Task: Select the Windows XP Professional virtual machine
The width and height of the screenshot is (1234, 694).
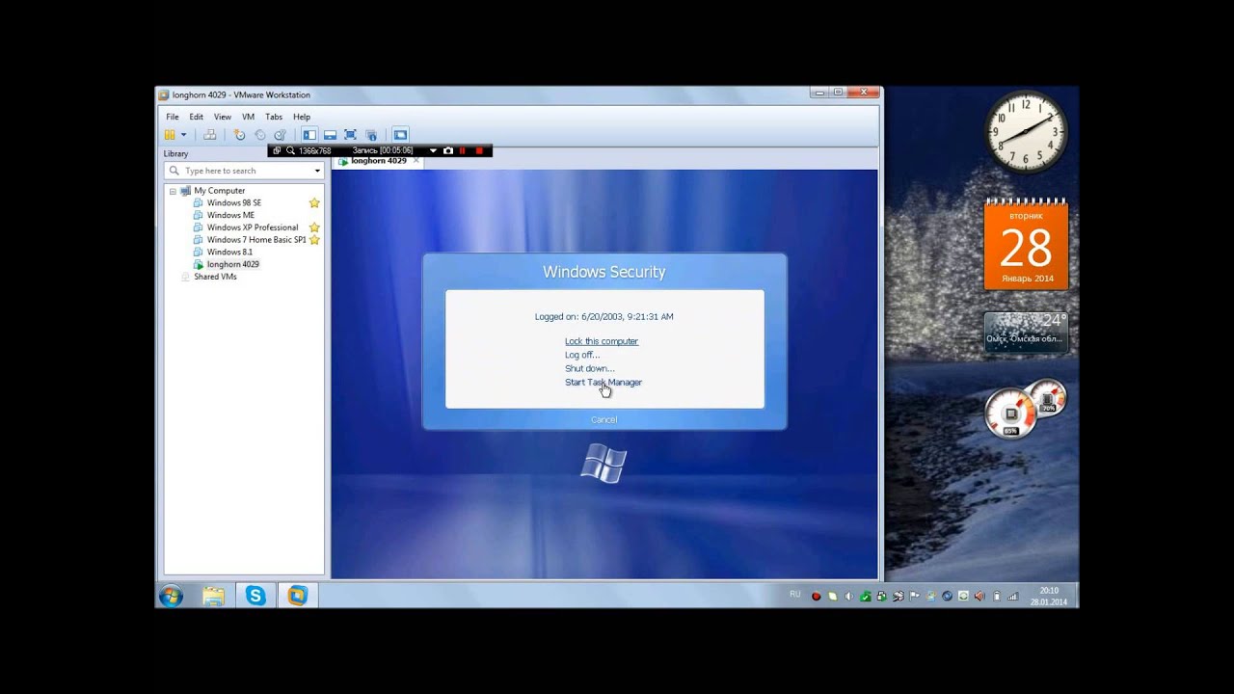Action: click(253, 227)
